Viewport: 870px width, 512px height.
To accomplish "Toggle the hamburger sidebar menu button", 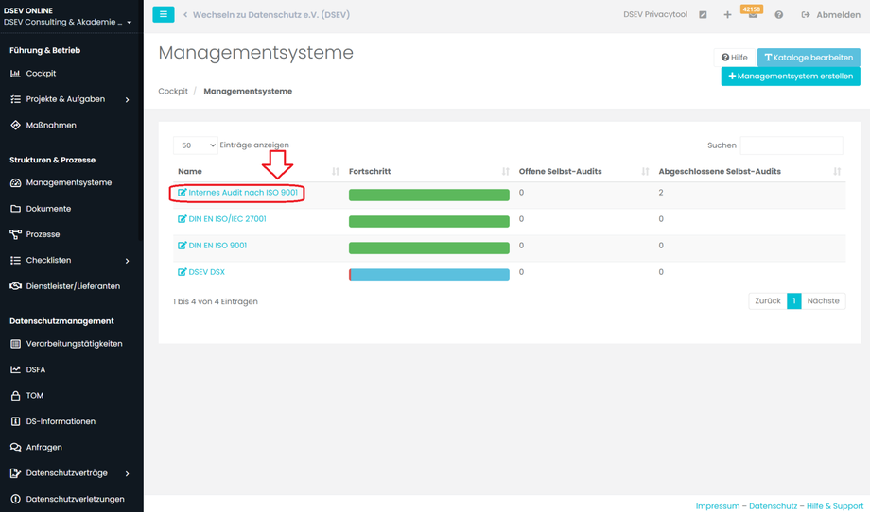I will tap(163, 14).
